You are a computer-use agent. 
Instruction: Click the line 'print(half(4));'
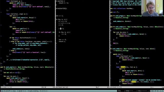(61, 8)
